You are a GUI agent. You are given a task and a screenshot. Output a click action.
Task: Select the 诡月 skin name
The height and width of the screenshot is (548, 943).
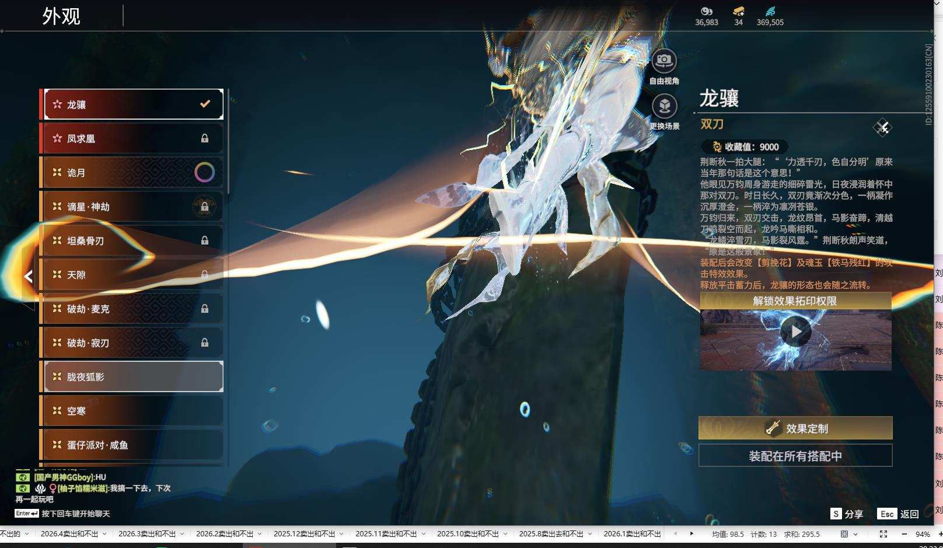coord(76,173)
